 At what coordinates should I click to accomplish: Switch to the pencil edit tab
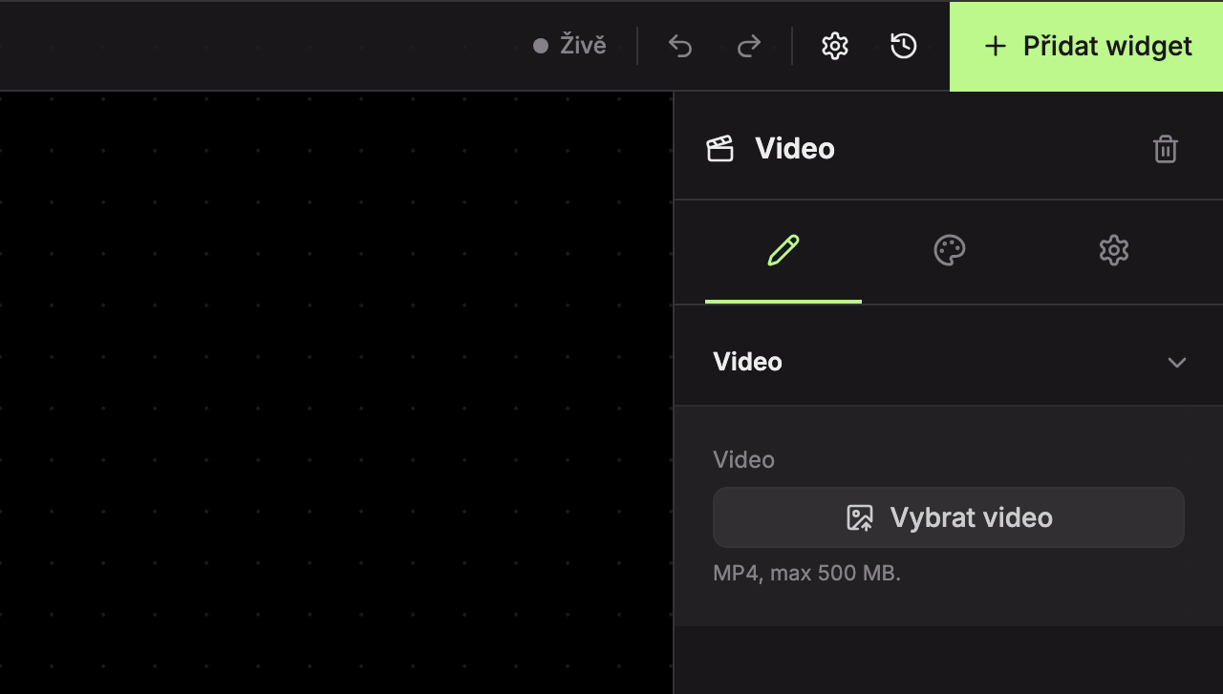tap(783, 251)
